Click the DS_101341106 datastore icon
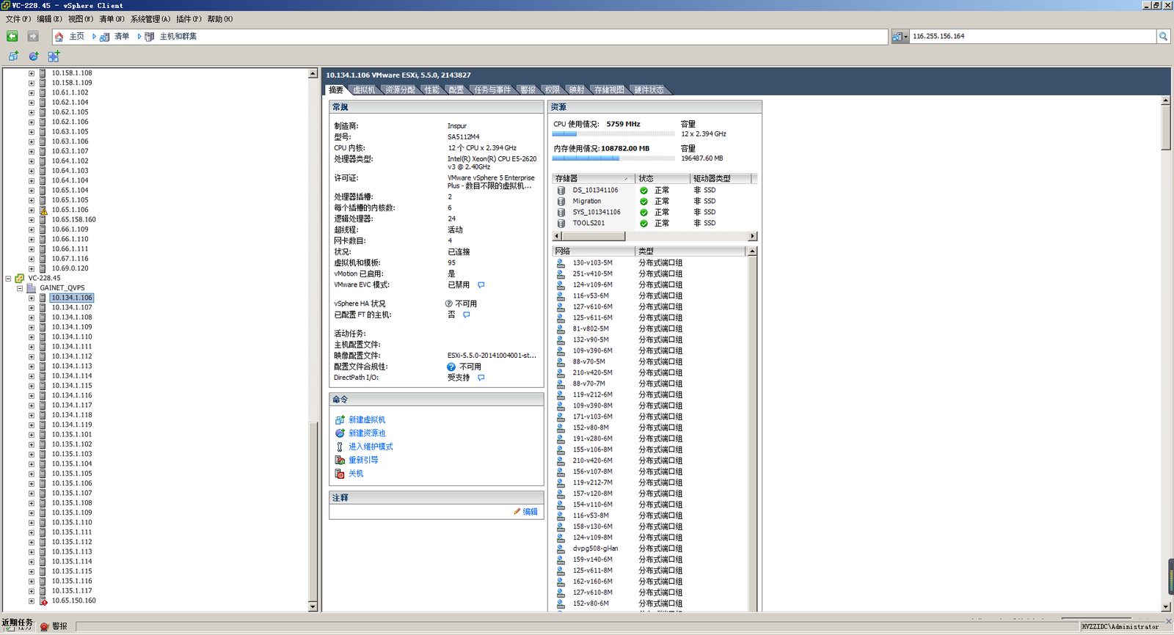This screenshot has height=635, width=1174. click(x=561, y=190)
